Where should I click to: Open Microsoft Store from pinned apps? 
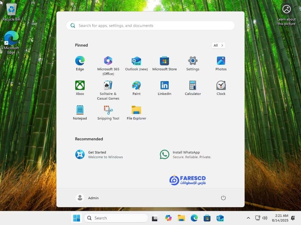[x=165, y=64]
